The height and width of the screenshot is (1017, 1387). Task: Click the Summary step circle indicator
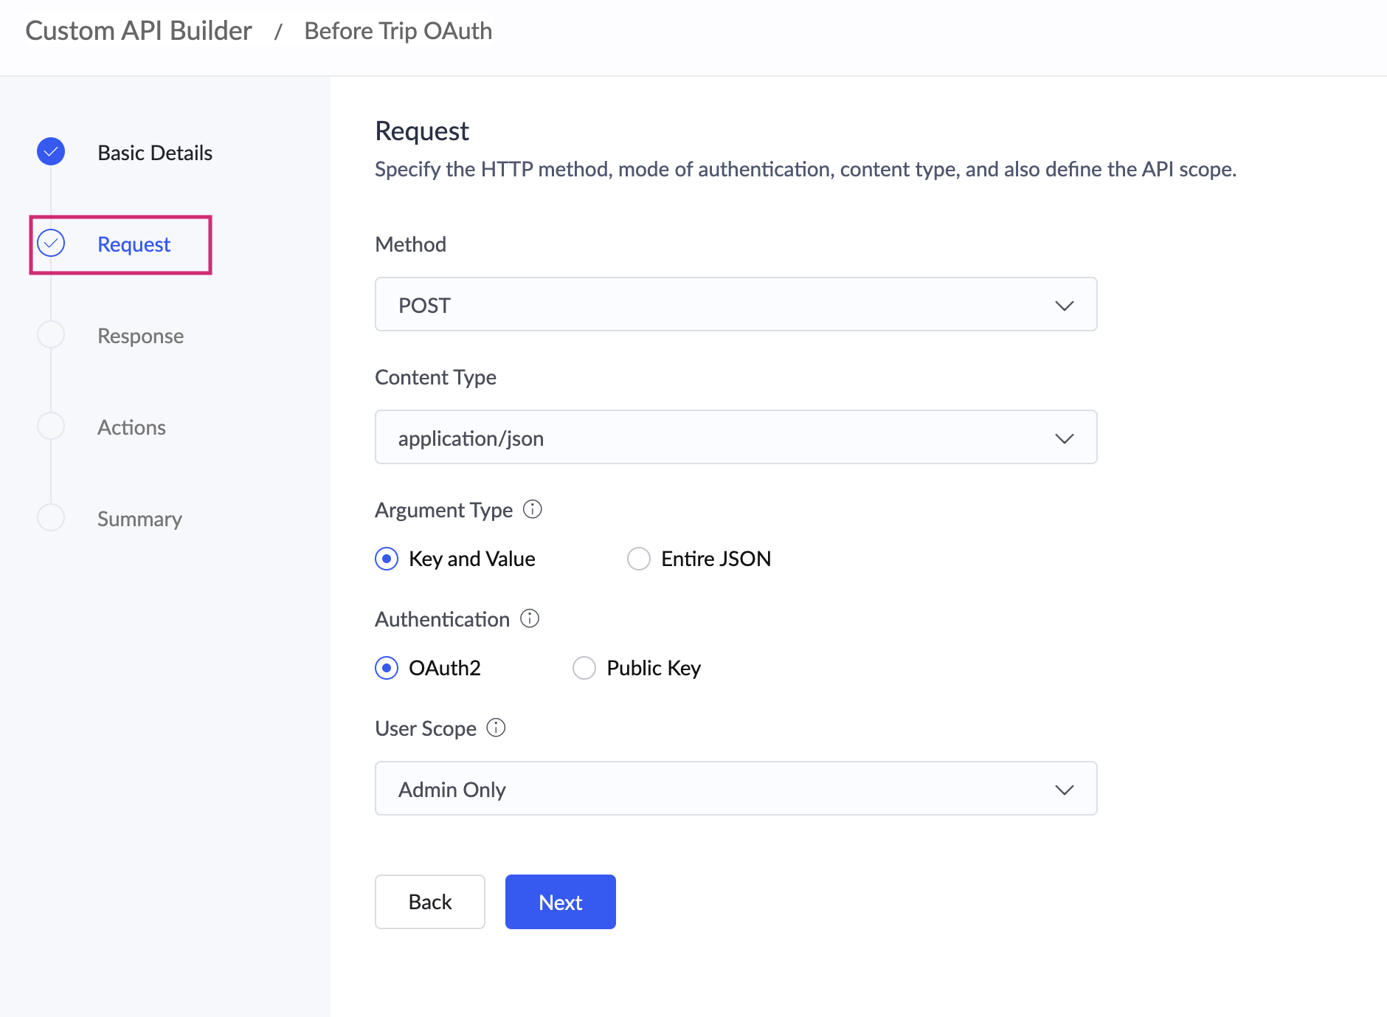[51, 518]
